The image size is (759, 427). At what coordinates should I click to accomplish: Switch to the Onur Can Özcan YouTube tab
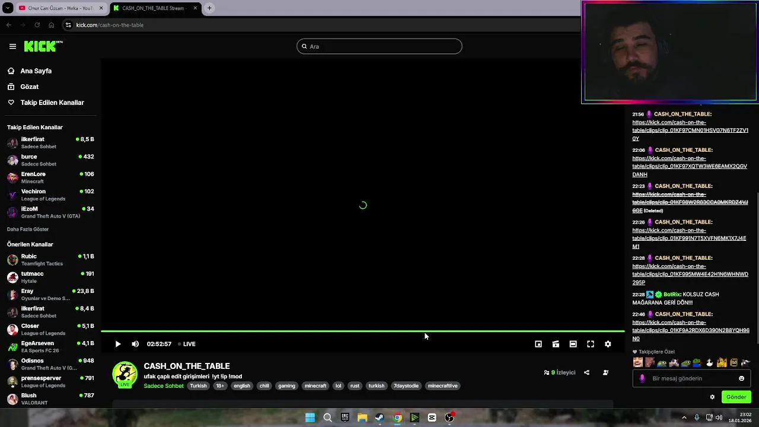click(59, 8)
